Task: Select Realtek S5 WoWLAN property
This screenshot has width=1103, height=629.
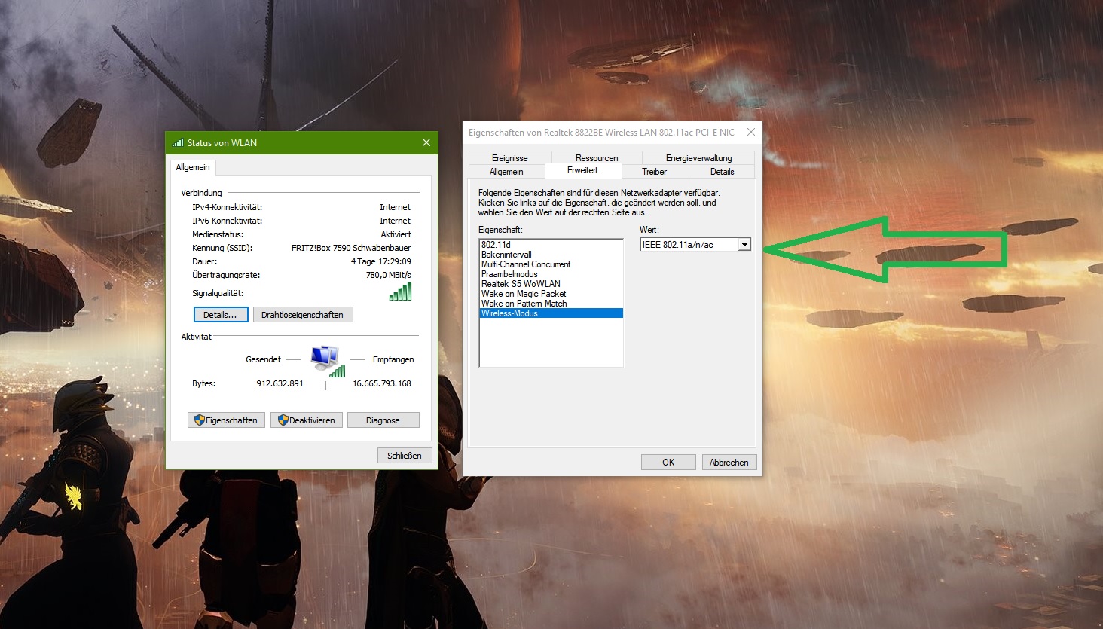Action: (x=551, y=284)
